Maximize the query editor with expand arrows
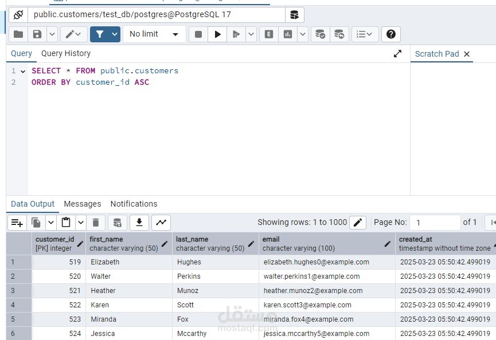Screen dimensions: 496x340 point(397,54)
